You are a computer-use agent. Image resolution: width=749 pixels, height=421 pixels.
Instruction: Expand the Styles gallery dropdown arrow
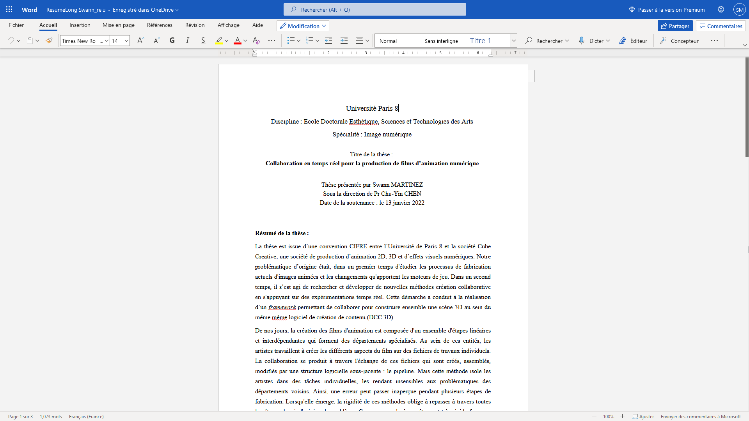[x=514, y=41]
